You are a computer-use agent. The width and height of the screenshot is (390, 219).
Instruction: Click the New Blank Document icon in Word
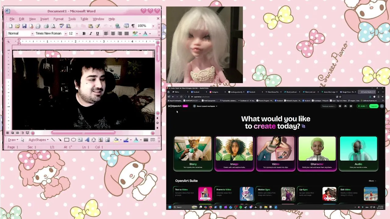[x=11, y=26]
